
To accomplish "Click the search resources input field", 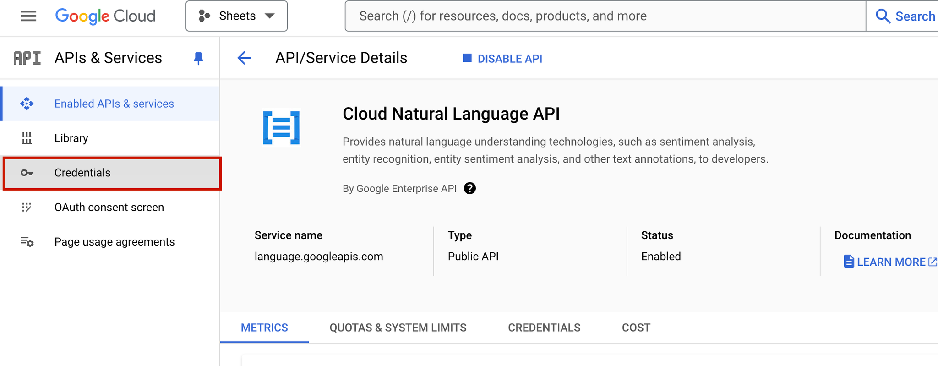I will 605,16.
